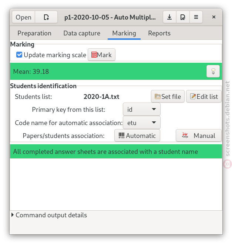
Task: Click the new project document icon
Action: [x=46, y=17]
